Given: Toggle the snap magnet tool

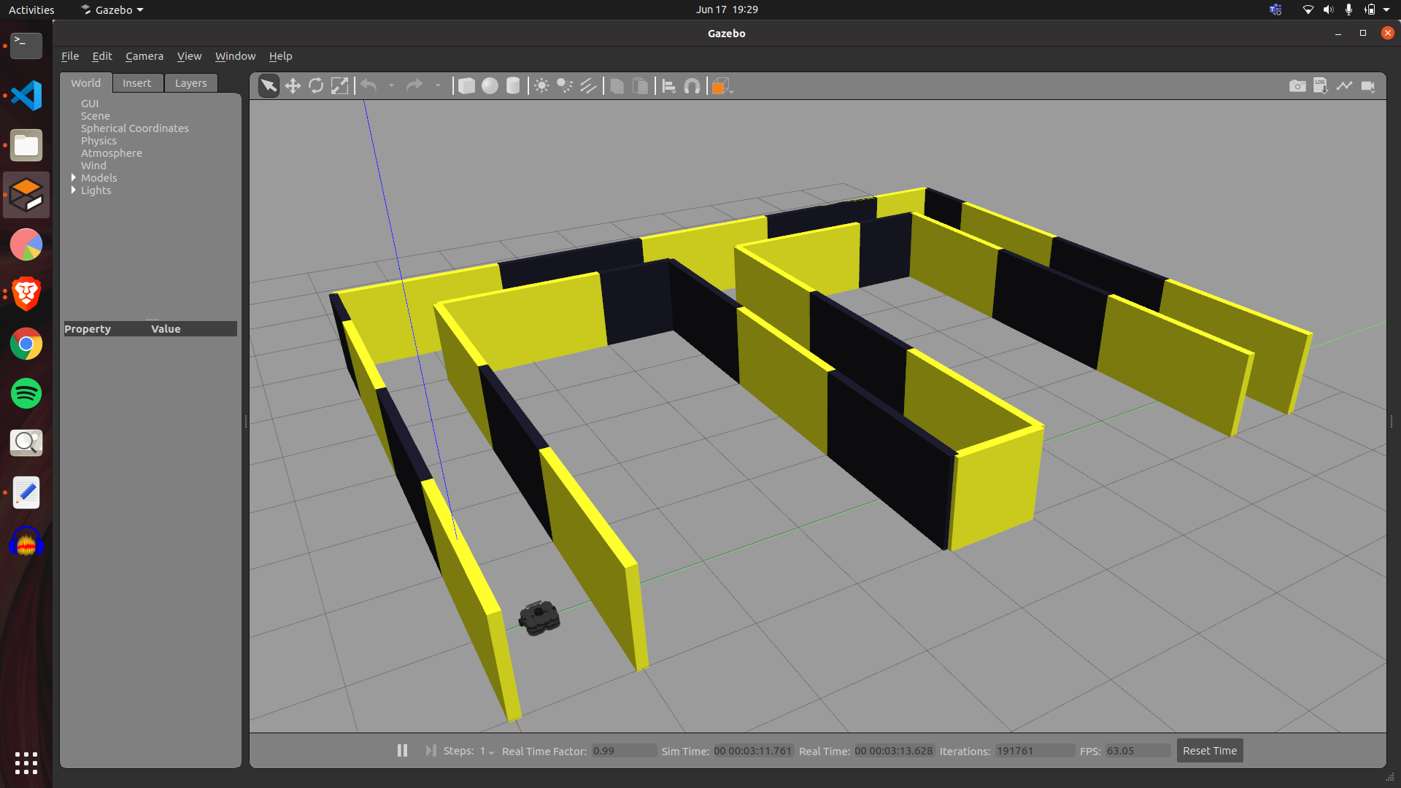Looking at the screenshot, I should tap(692, 86).
